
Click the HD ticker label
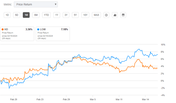click(x=6, y=29)
